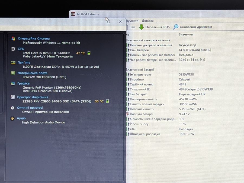Select the Унікальний ID row
Screen dimensions: 244x183
pyautogui.click(x=170, y=89)
